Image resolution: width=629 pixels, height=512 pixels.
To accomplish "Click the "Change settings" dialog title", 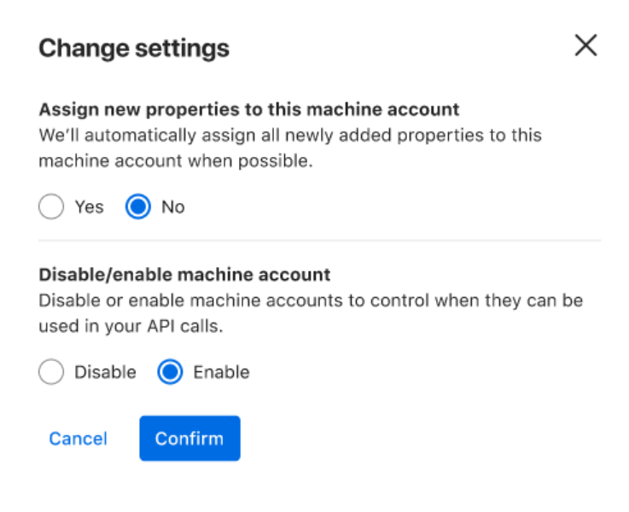I will click(134, 48).
